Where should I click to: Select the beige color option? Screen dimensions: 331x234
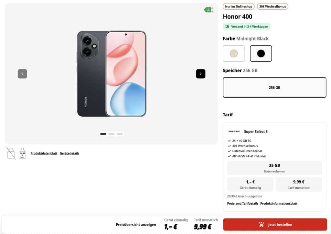(x=234, y=53)
